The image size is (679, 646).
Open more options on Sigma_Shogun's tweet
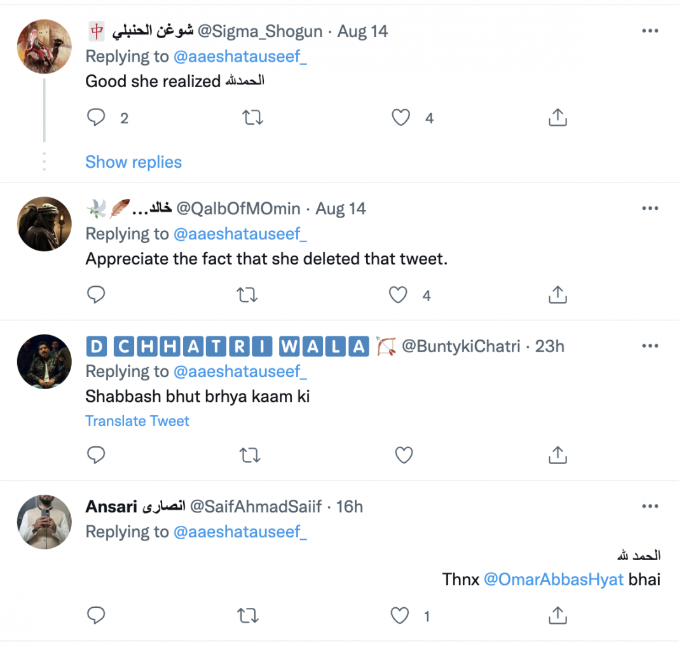tap(650, 31)
